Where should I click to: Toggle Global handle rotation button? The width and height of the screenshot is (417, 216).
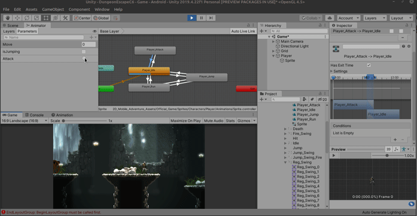(x=101, y=18)
